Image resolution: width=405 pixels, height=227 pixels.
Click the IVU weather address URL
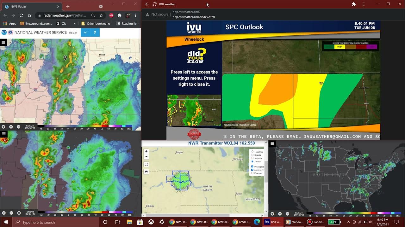pyautogui.click(x=194, y=17)
